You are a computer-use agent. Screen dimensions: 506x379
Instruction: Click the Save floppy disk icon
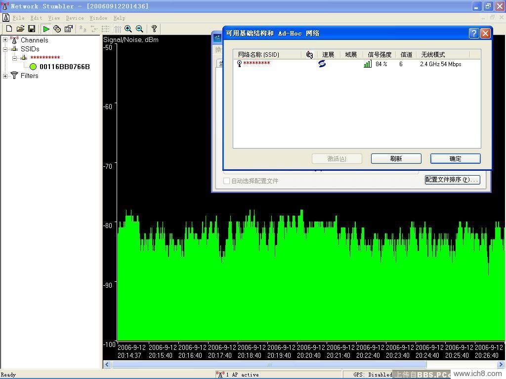[x=32, y=29]
